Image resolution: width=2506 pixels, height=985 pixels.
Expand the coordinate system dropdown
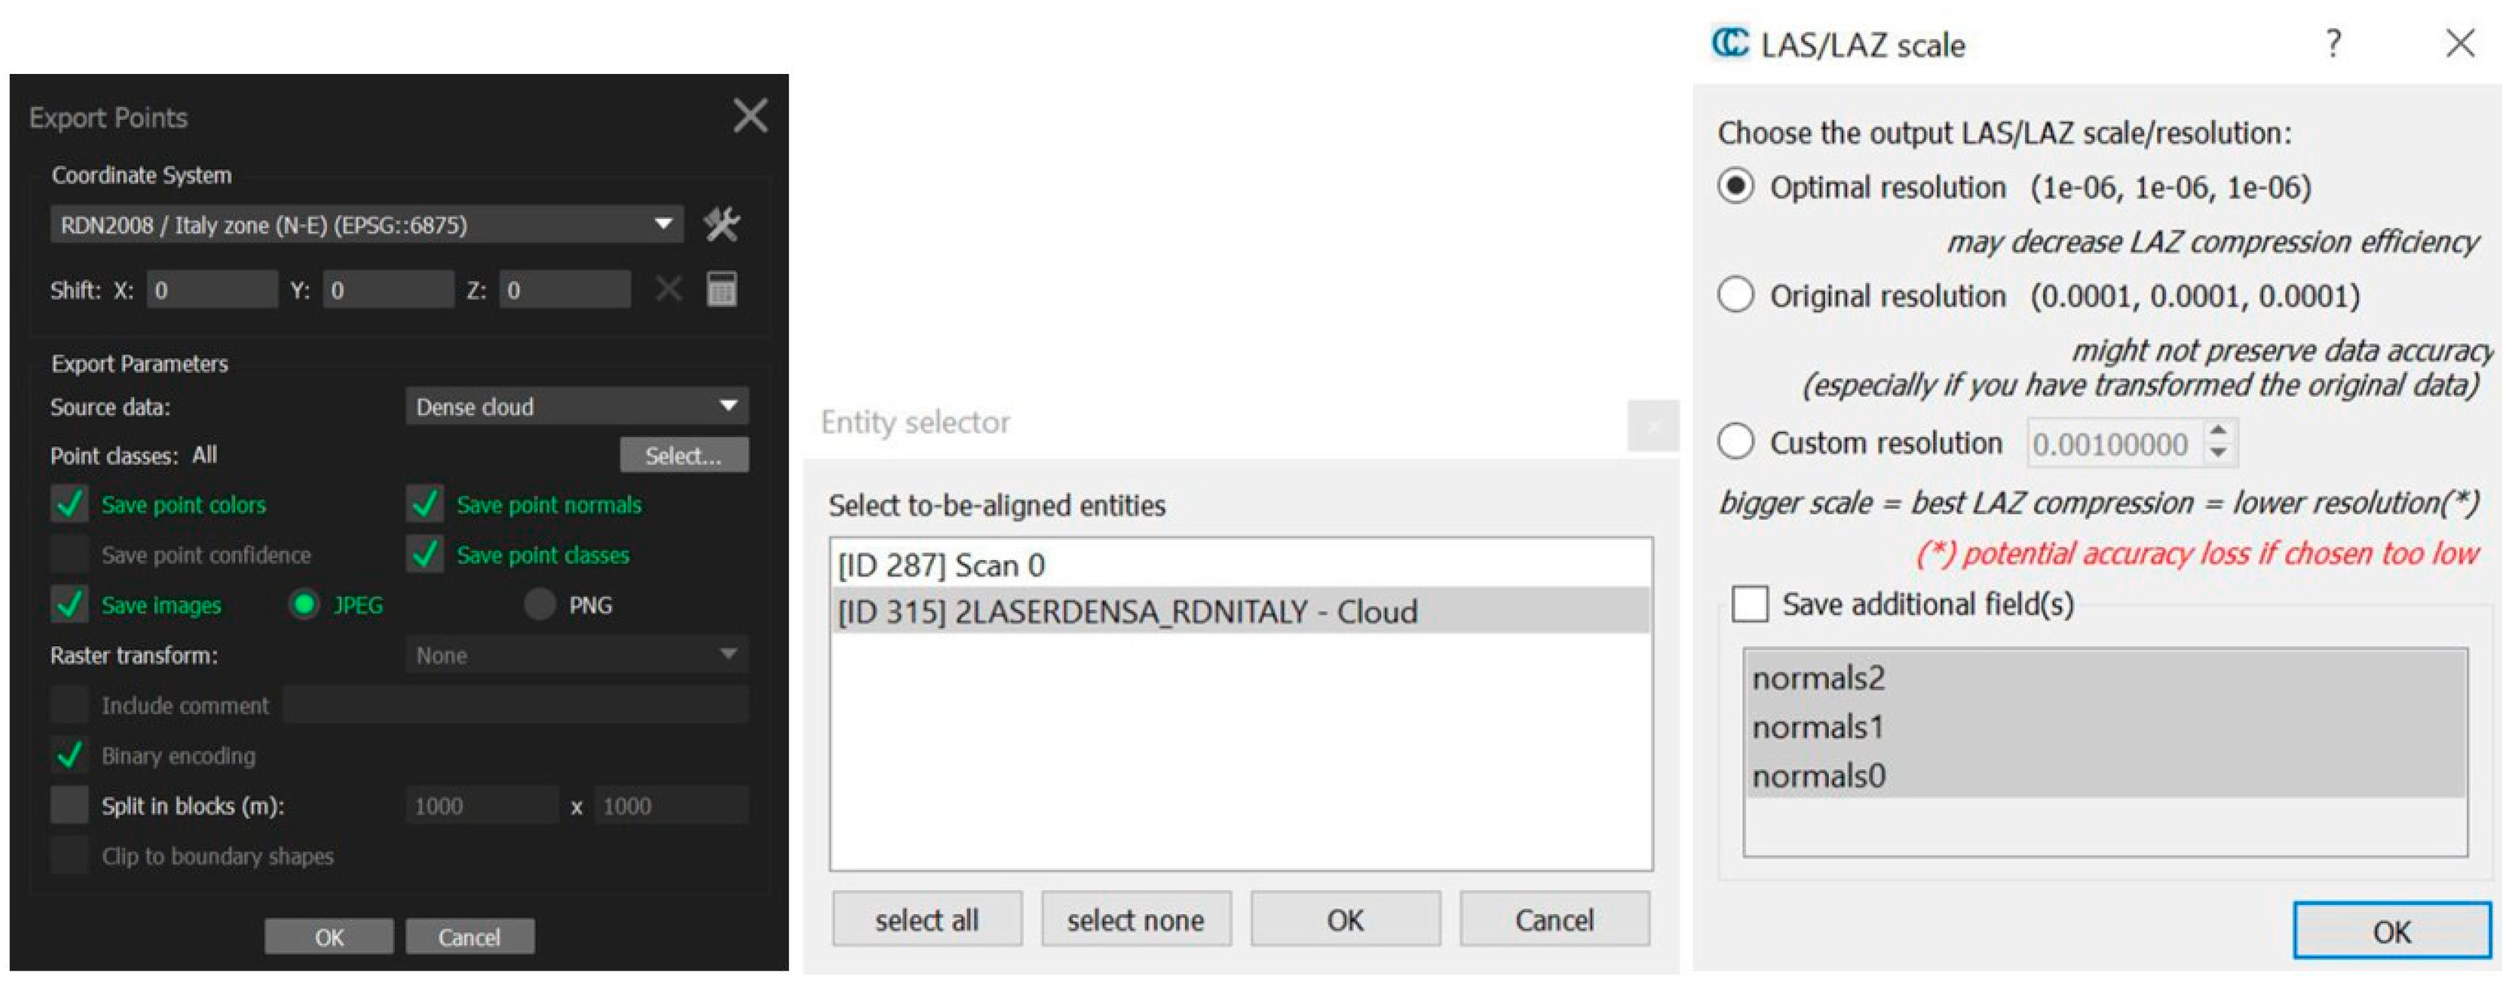[663, 224]
